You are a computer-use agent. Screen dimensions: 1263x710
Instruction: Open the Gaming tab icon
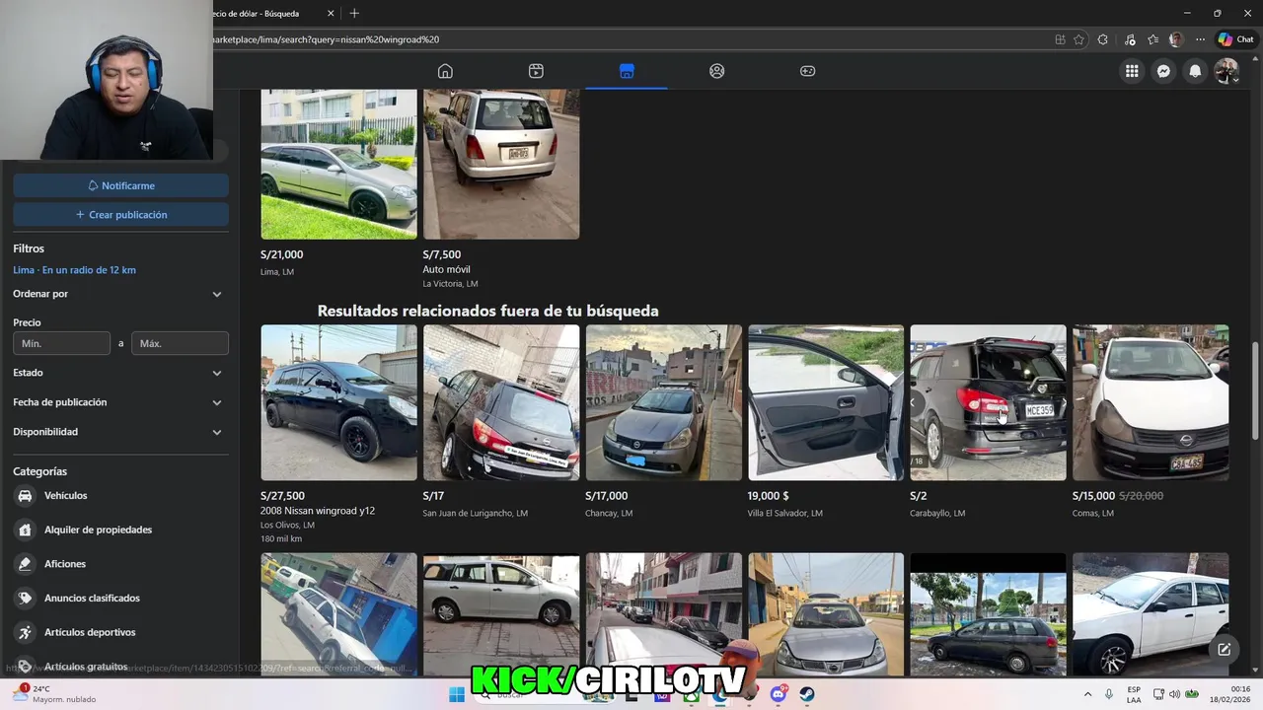(807, 71)
